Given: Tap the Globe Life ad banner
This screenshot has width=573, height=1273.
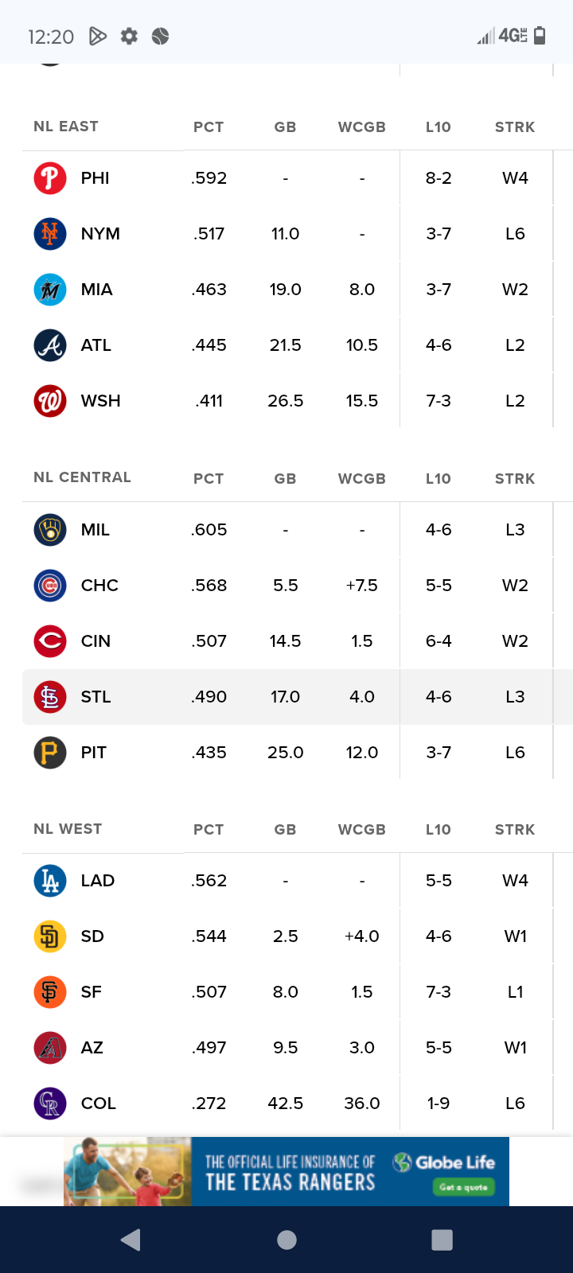Looking at the screenshot, I should tap(286, 1171).
